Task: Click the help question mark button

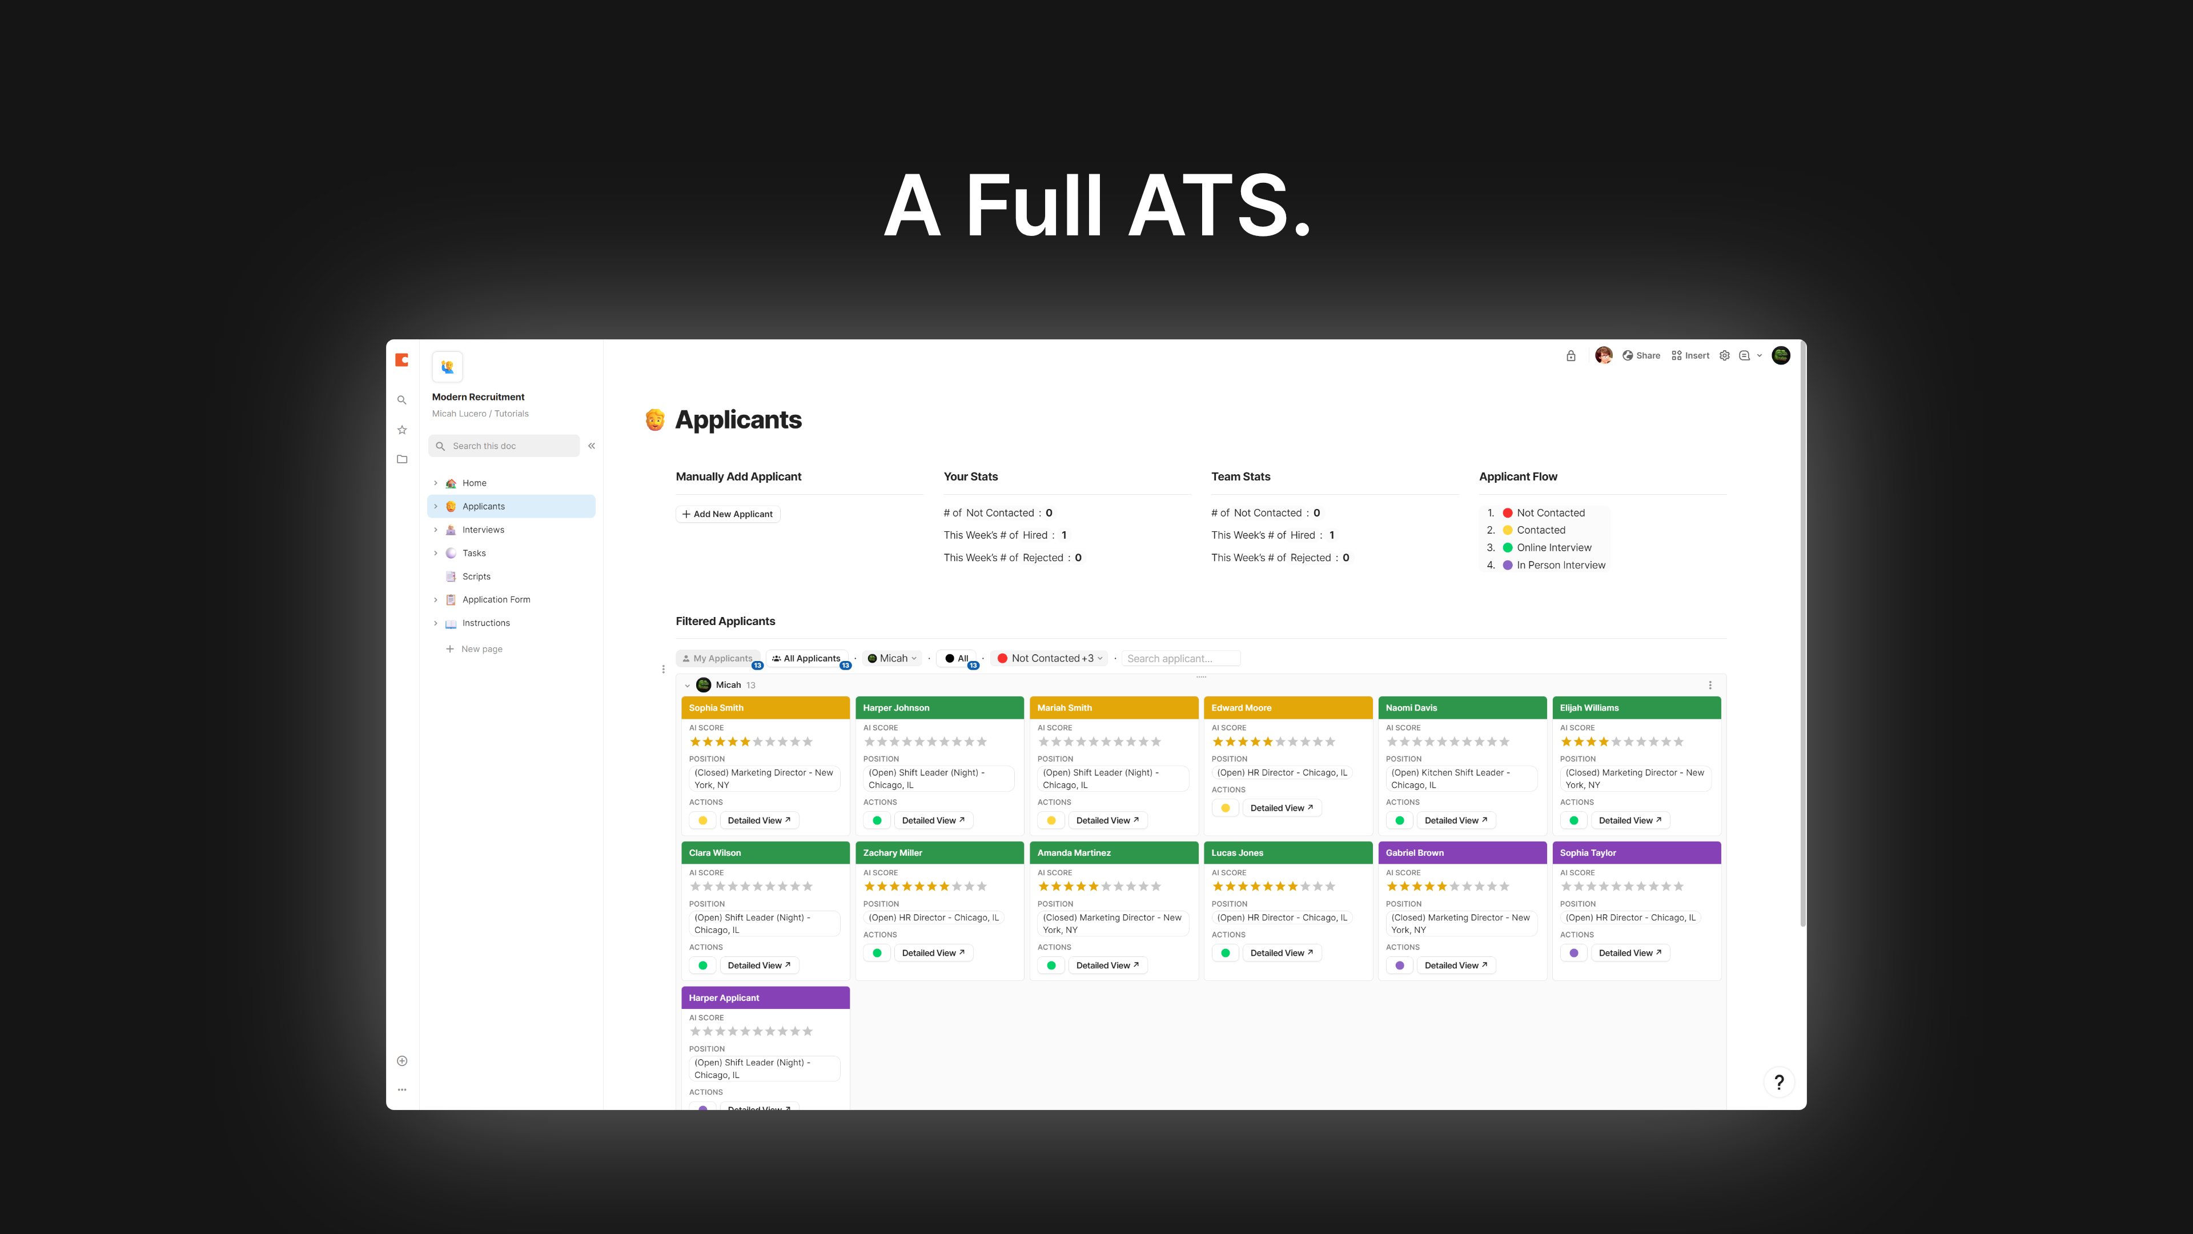Action: tap(1778, 1083)
